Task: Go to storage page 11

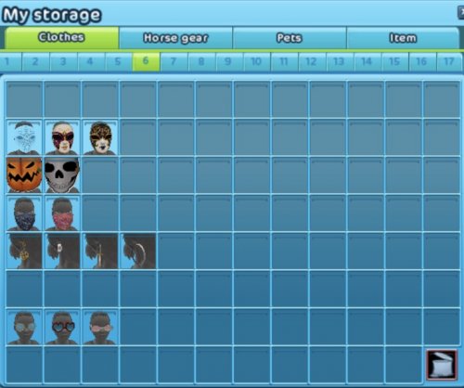Action: point(284,61)
